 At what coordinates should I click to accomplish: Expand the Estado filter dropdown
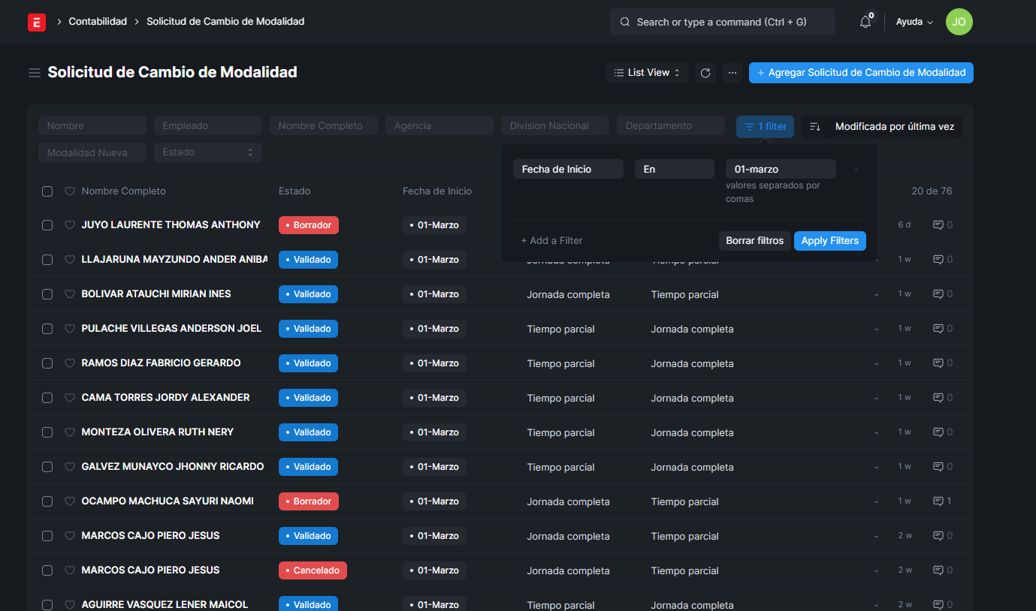pyautogui.click(x=208, y=152)
